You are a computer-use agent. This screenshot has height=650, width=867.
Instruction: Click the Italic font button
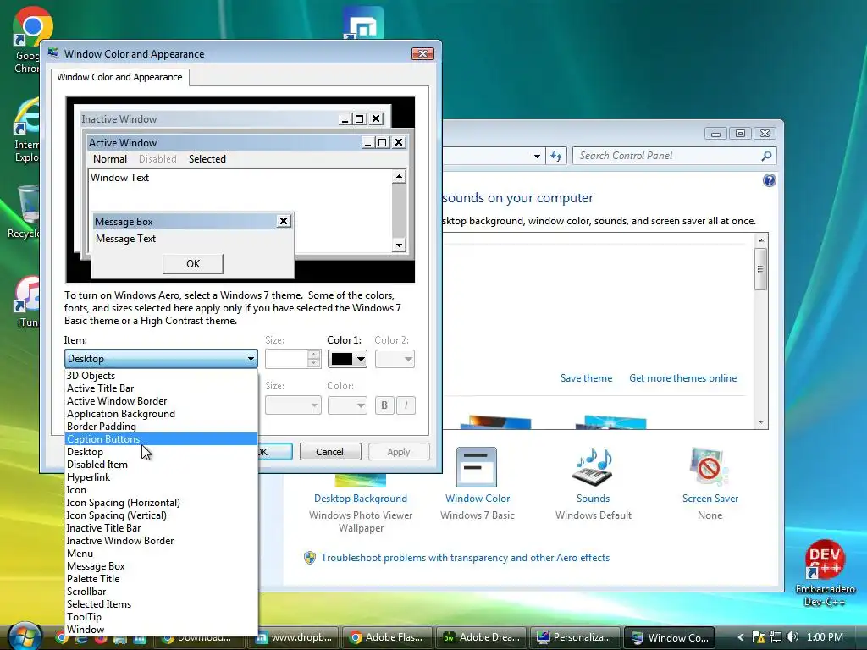pyautogui.click(x=406, y=405)
